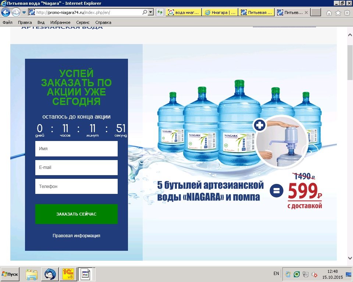Expand the address bar autocomplete dropdown arrow

click(151, 12)
